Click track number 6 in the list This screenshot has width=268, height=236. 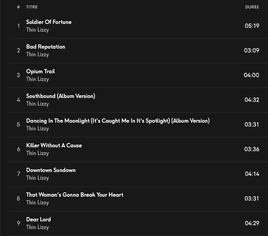(19, 149)
